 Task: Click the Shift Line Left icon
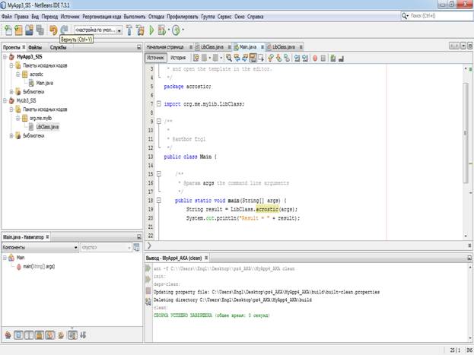tap(297, 58)
